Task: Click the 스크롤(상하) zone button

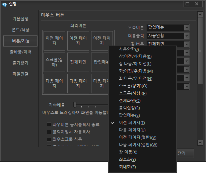Action: pyautogui.click(x=54, y=62)
